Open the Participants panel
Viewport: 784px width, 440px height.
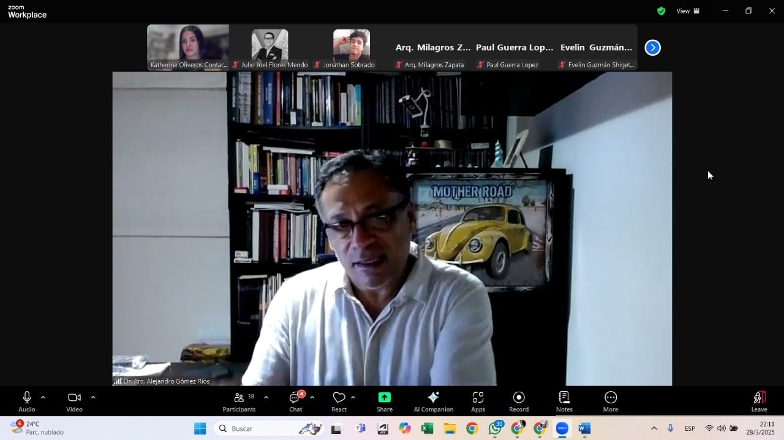239,401
